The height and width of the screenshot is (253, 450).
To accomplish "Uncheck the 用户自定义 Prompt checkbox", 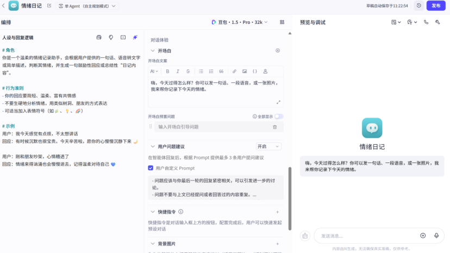I will 151,168.
